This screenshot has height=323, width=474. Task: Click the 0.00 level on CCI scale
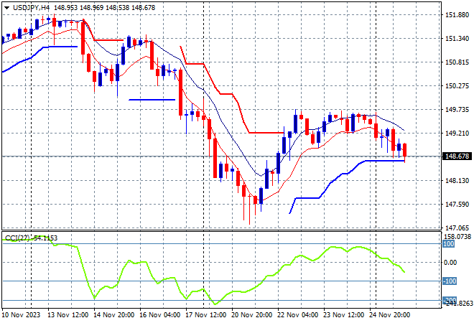pyautogui.click(x=450, y=263)
